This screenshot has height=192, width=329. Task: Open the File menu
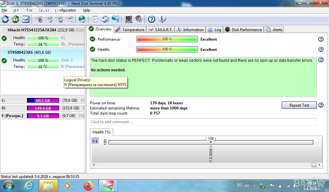tap(4, 10)
